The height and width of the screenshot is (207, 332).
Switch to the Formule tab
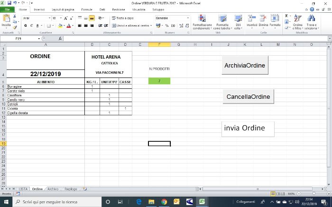click(x=87, y=10)
